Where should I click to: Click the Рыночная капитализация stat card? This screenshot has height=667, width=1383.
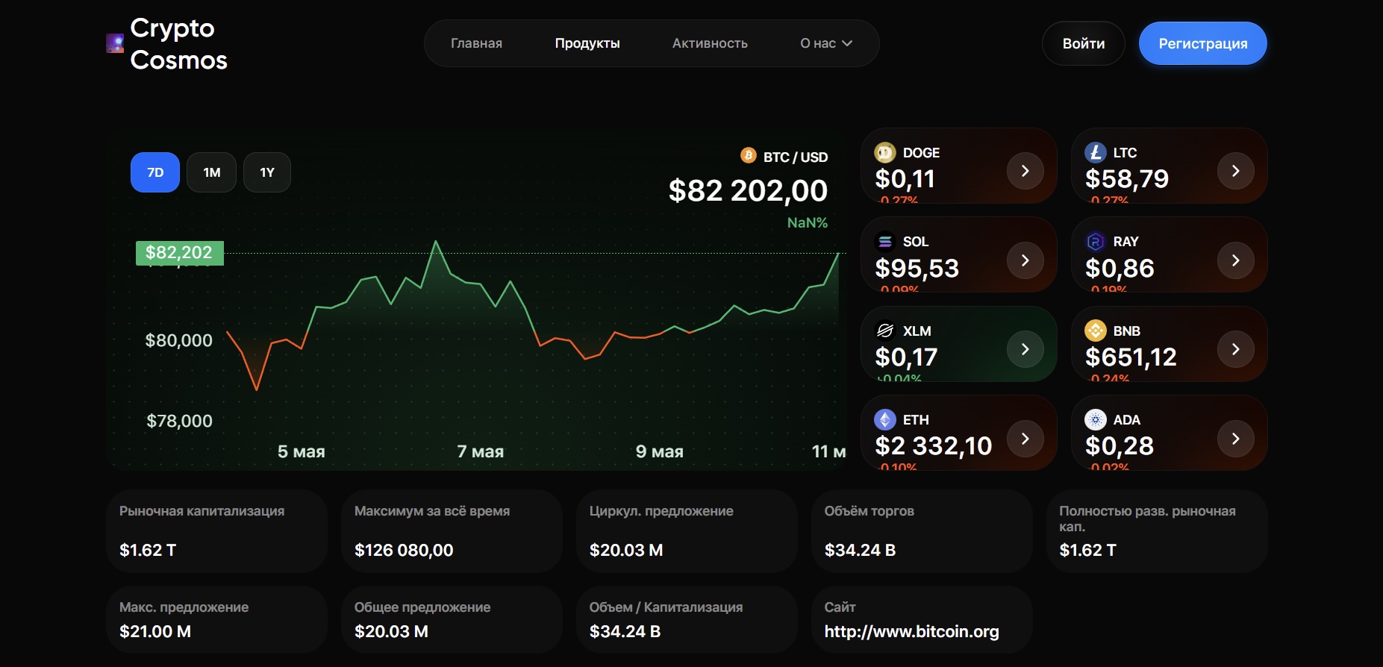[x=216, y=531]
